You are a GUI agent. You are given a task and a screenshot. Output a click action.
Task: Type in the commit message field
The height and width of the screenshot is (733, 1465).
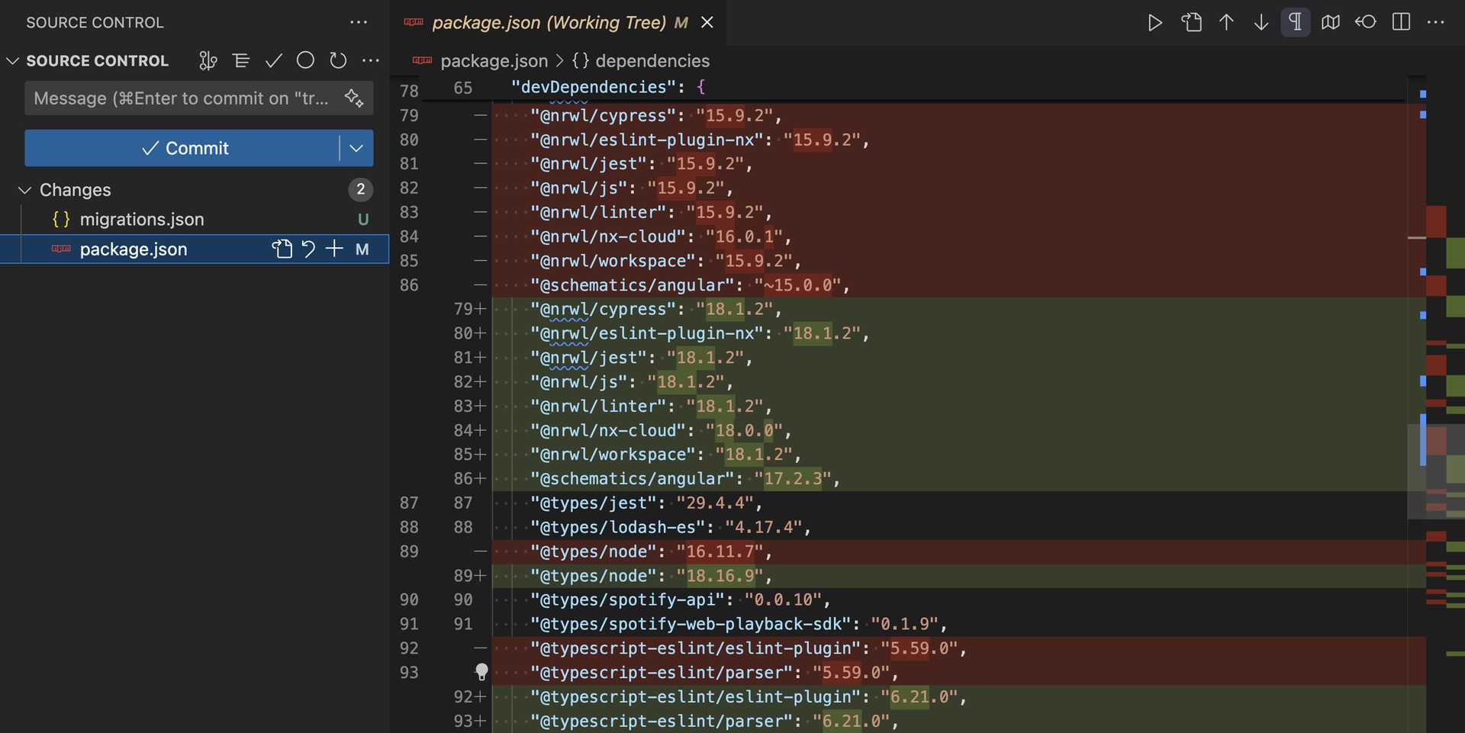pyautogui.click(x=183, y=98)
